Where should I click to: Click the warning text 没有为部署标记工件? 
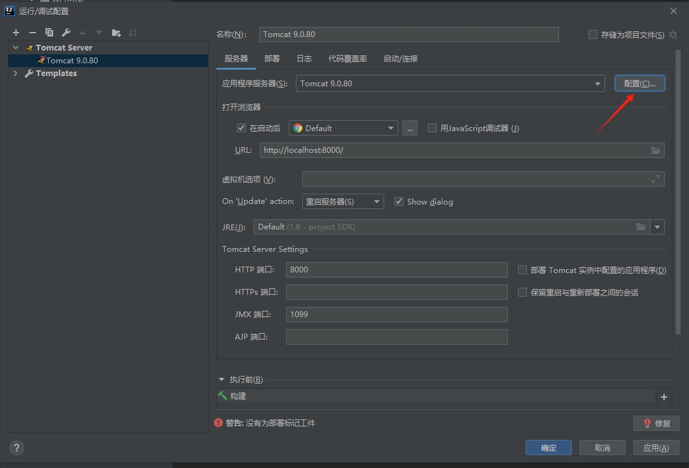pos(280,423)
